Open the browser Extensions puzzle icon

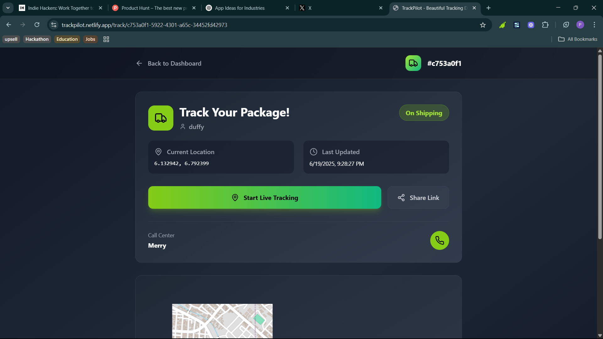(545, 25)
